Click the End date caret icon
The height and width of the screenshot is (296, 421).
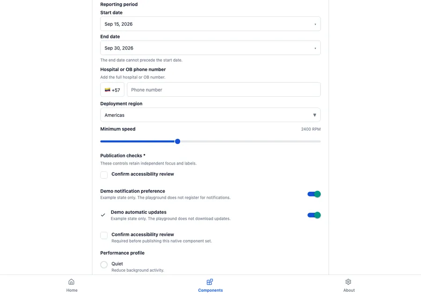coord(315,48)
